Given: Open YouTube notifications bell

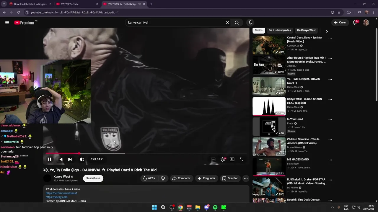Looking at the screenshot, I should pos(355,23).
